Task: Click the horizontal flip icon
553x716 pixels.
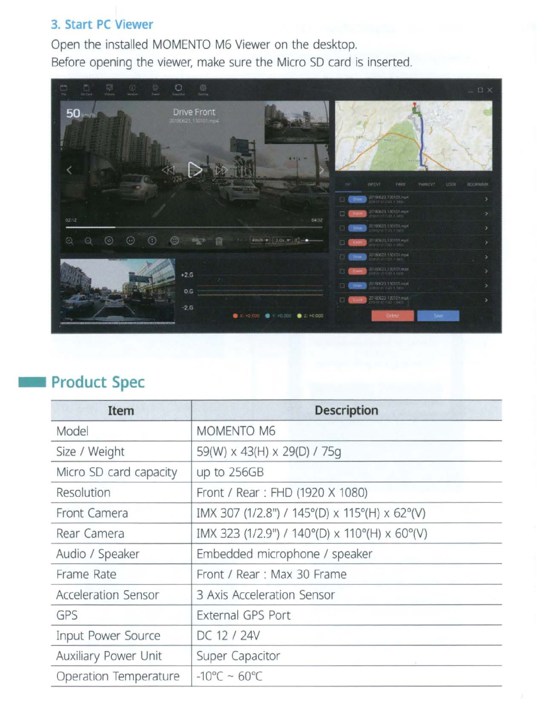Action: click(131, 240)
